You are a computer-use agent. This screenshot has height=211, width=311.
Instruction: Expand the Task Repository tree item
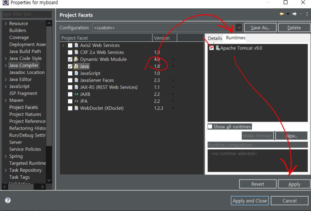tap(6, 170)
